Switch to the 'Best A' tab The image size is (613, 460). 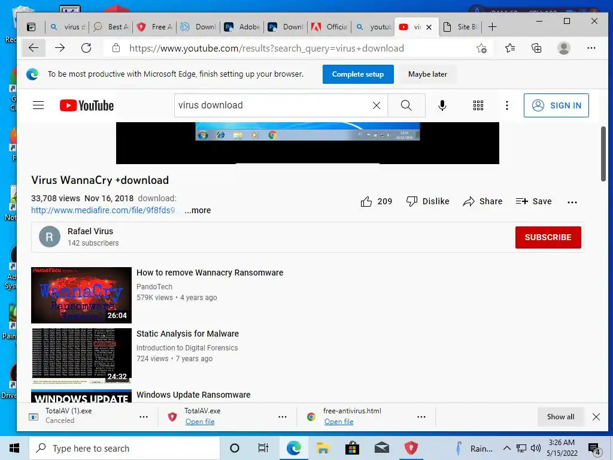click(111, 27)
